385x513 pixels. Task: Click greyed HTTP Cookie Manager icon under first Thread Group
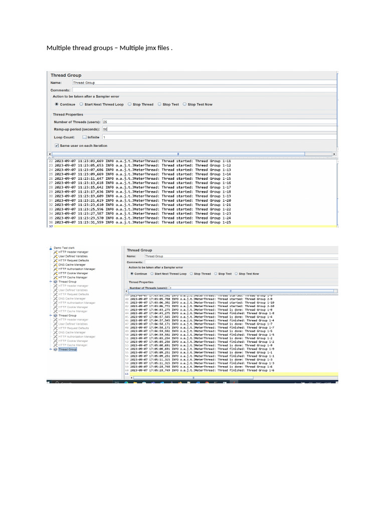[x=55, y=307]
